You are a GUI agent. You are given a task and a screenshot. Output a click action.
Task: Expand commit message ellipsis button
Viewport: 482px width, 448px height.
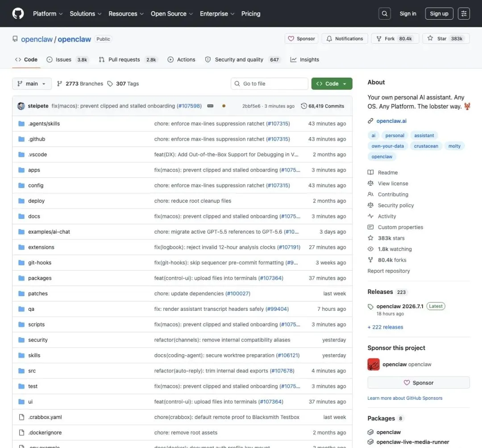[x=210, y=106]
